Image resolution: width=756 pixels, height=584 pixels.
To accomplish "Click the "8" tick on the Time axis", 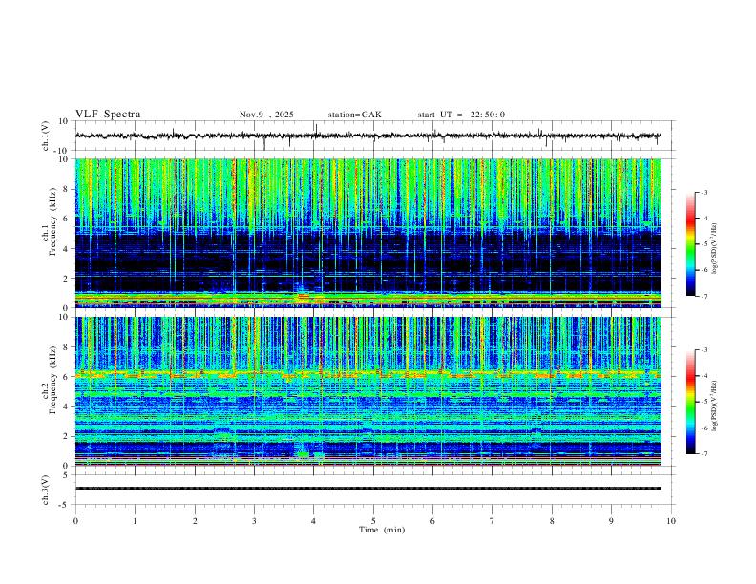I will (x=552, y=521).
